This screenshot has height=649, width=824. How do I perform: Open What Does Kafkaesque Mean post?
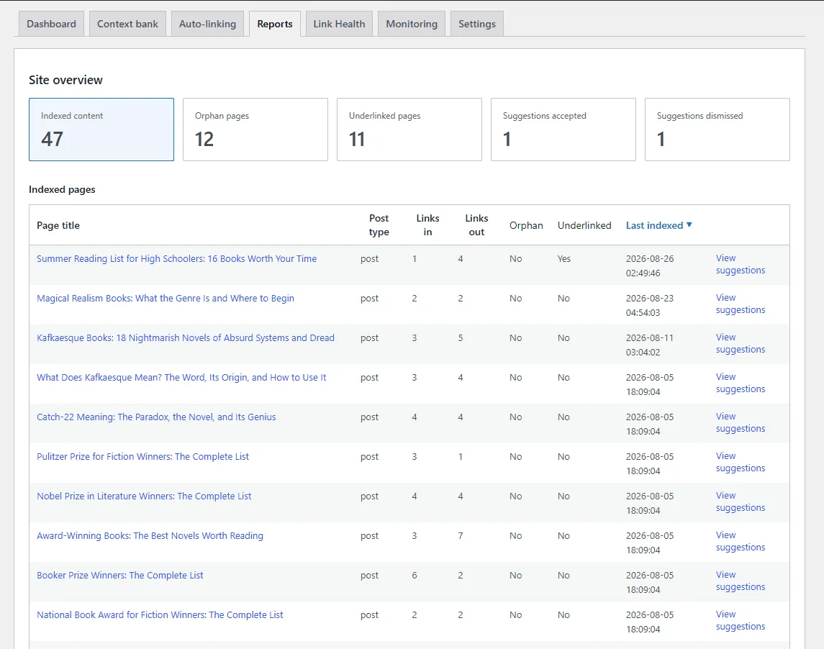181,377
